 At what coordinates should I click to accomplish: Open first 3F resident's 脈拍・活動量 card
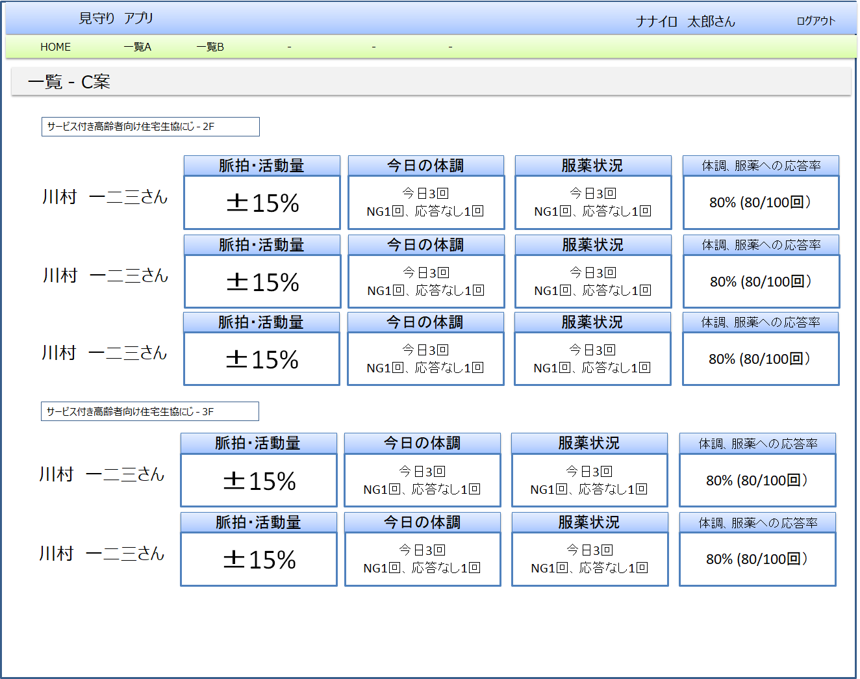[x=259, y=480]
